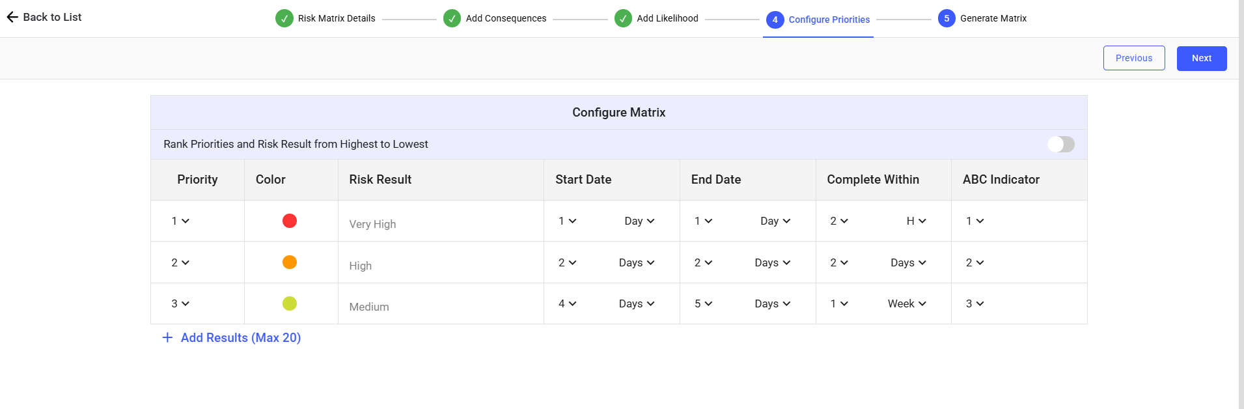Viewport: 1244px width, 409px height.
Task: Click the red color swatch for Very High
Action: pyautogui.click(x=290, y=221)
